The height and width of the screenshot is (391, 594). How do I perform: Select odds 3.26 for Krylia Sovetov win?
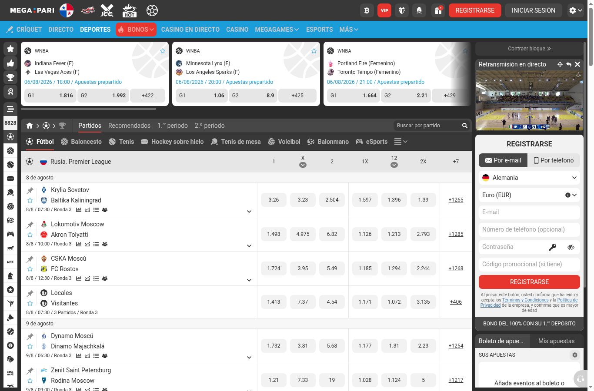pos(274,200)
